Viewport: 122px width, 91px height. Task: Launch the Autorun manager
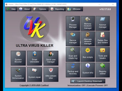click(x=103, y=23)
